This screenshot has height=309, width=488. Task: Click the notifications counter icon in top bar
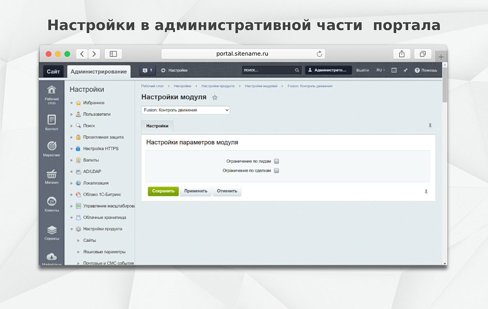pyautogui.click(x=148, y=70)
